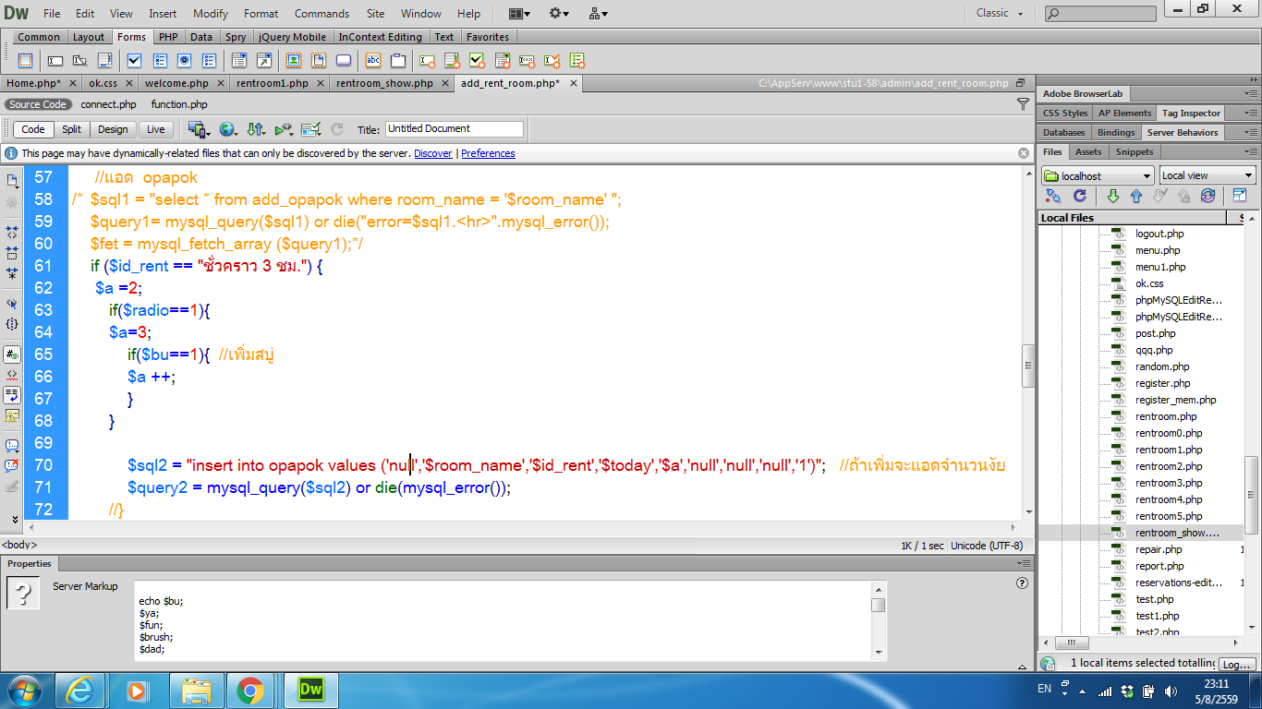This screenshot has width=1262, height=709.
Task: Collapse full tag in coding toolbar
Action: (x=12, y=232)
